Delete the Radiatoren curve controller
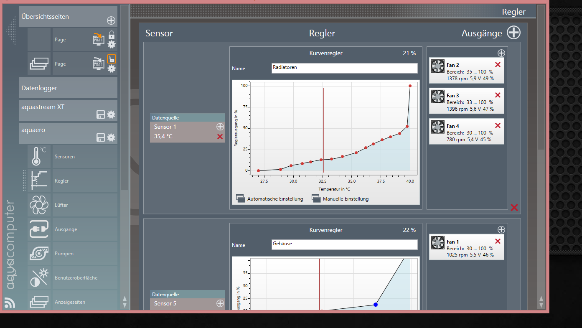 click(x=514, y=208)
